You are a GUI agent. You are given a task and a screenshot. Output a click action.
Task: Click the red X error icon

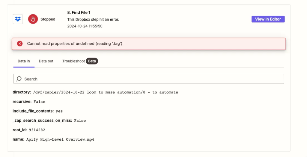[x=20, y=44]
